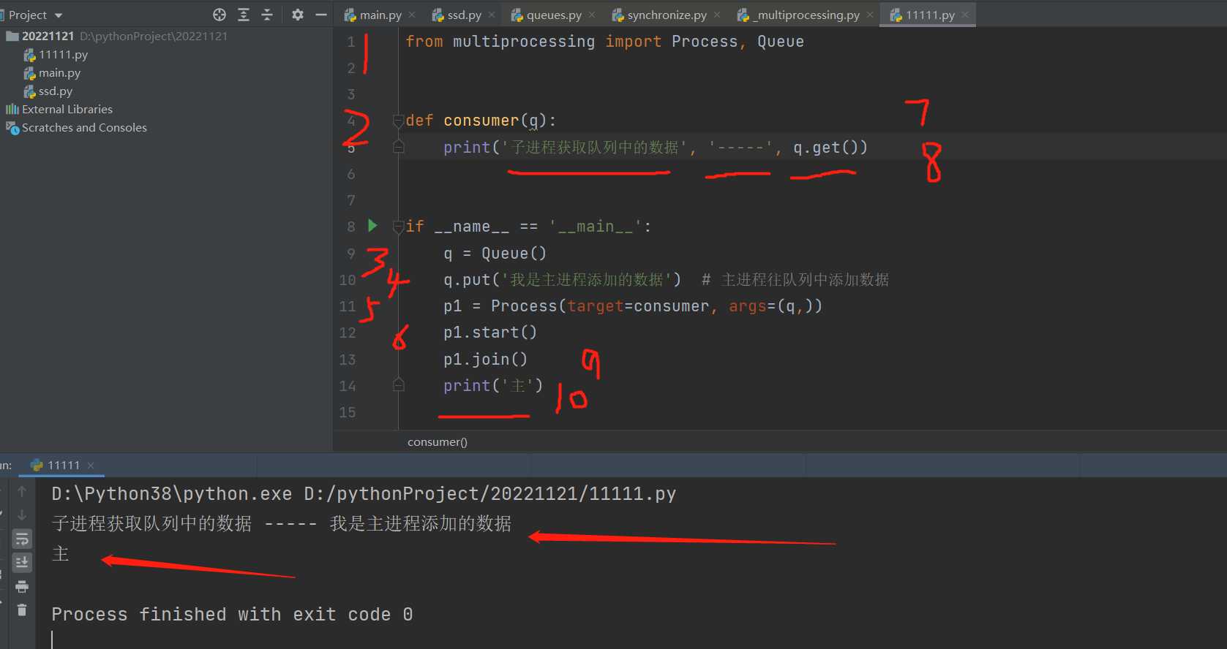
Task: Click fold end marker at print('主') line
Action: coord(399,385)
